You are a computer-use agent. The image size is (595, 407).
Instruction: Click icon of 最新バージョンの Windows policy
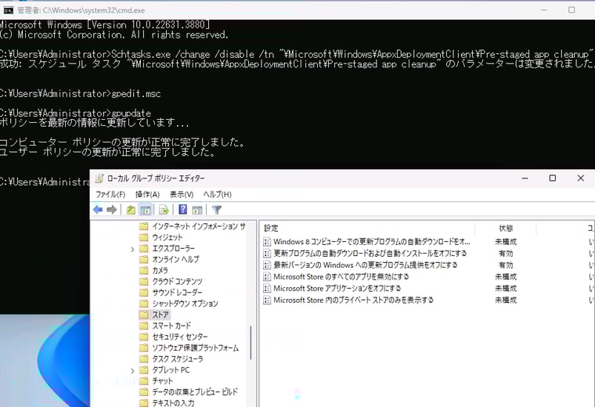tap(267, 265)
